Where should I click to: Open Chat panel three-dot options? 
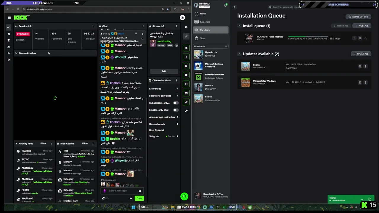143,26
